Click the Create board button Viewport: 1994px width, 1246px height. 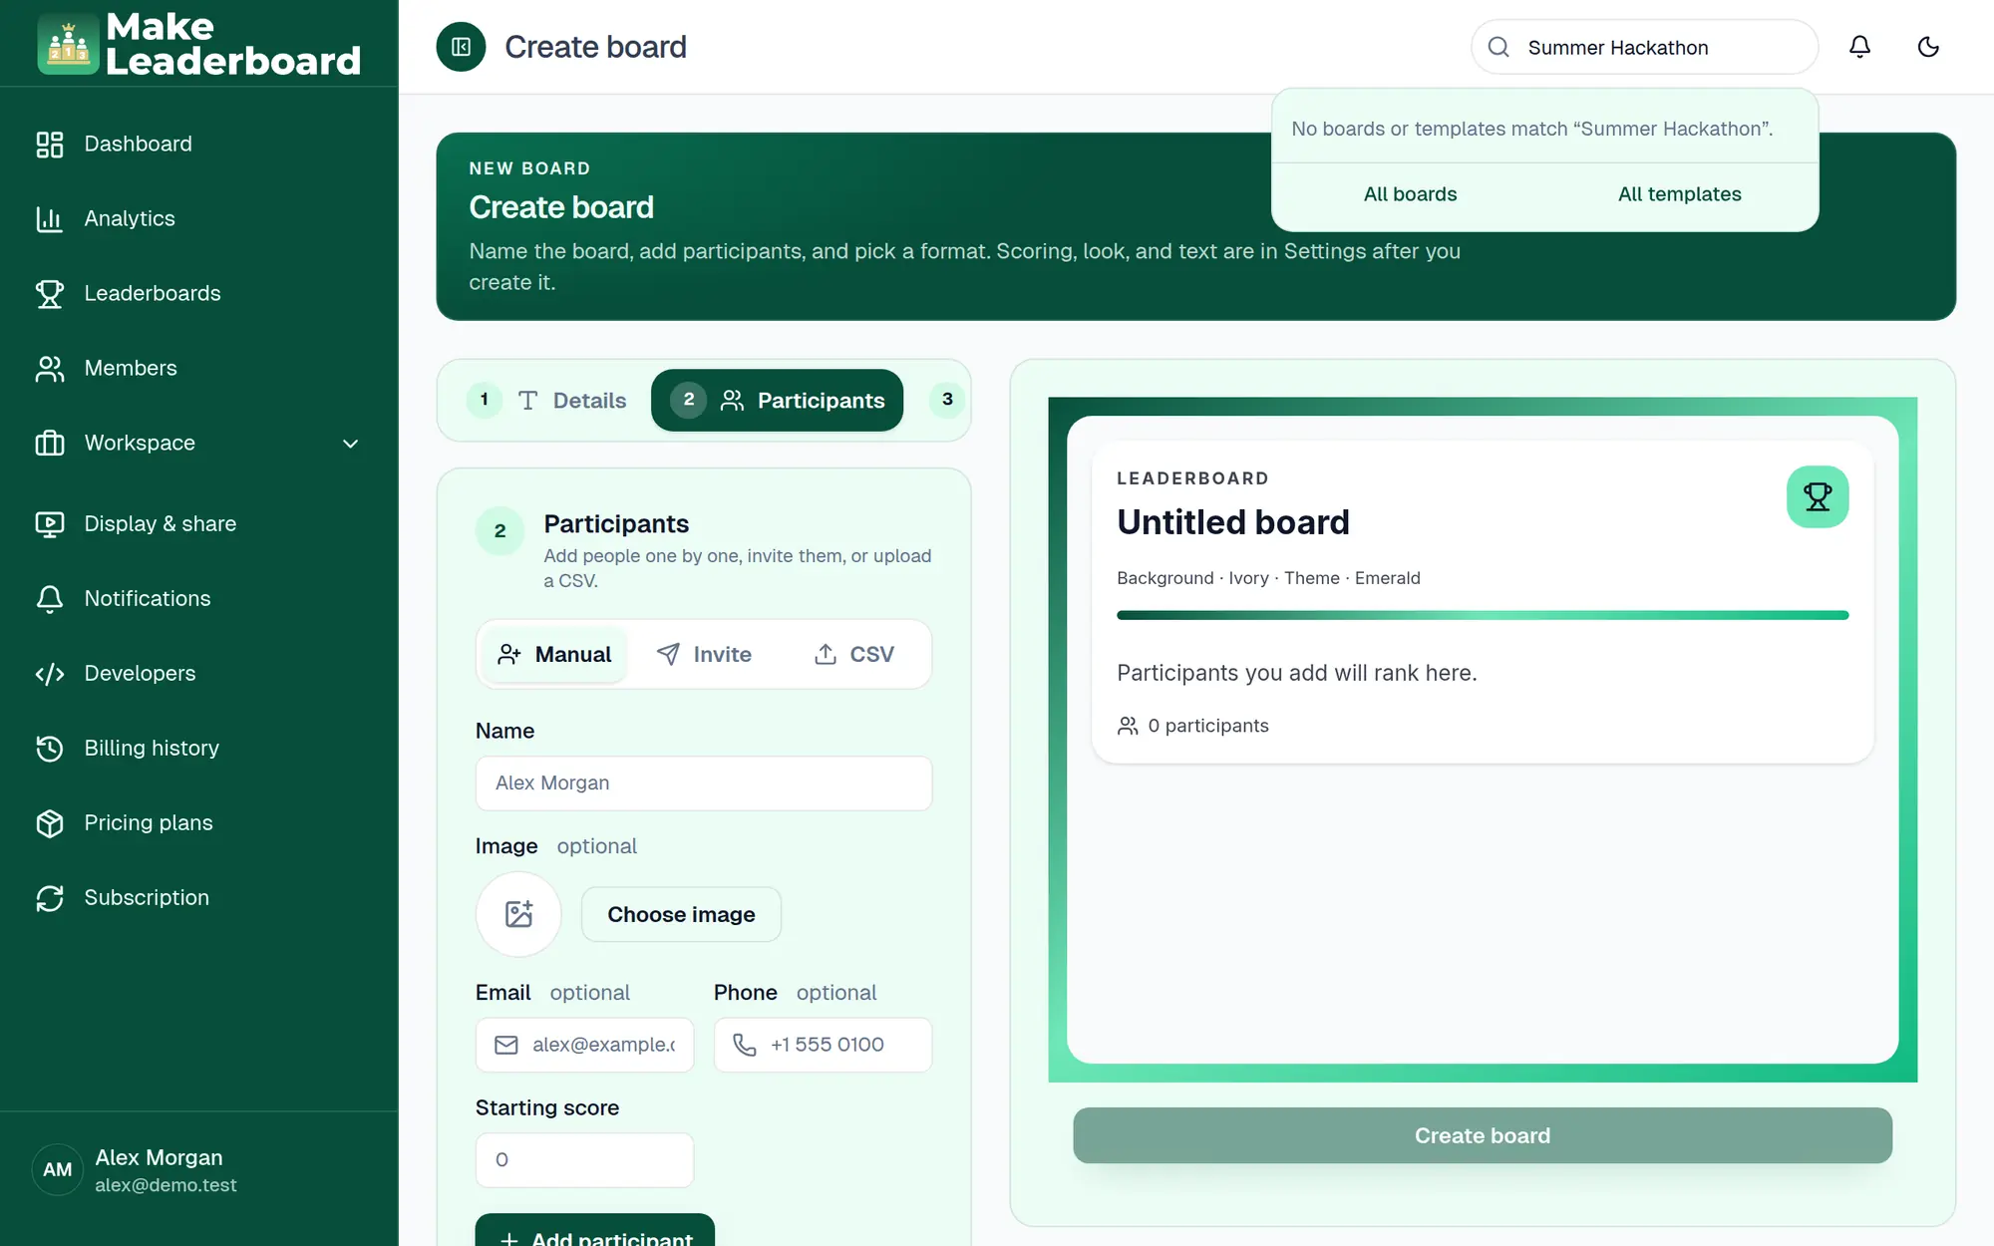(1483, 1135)
